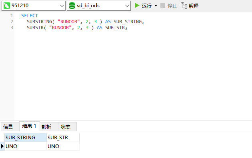The image size is (252, 158).
Task: Click the green database icon for sd_bi_ods
Action: pyautogui.click(x=72, y=6)
